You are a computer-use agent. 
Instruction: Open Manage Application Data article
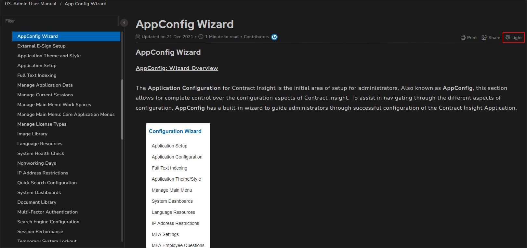click(45, 85)
